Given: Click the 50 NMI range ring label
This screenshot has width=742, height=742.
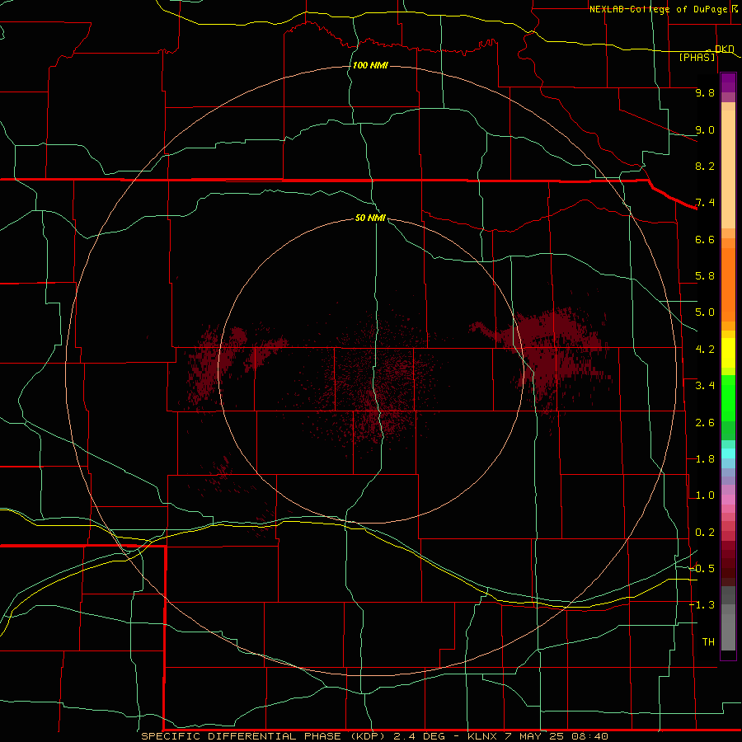Looking at the screenshot, I should tap(370, 218).
